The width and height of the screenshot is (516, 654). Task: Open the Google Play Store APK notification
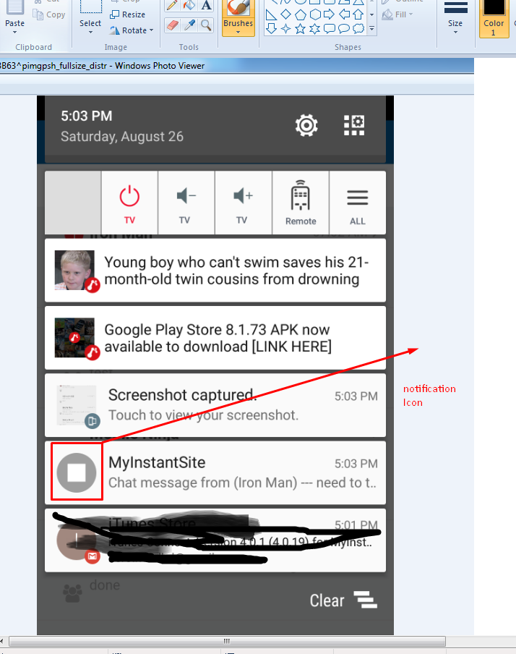[x=215, y=338]
